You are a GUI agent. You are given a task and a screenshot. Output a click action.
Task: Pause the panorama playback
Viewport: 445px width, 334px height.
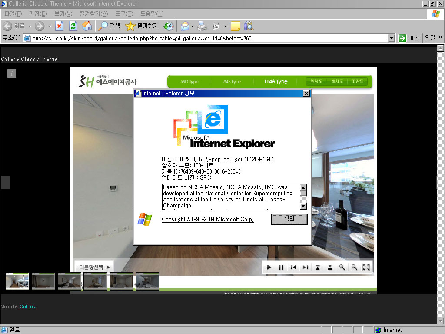281,267
